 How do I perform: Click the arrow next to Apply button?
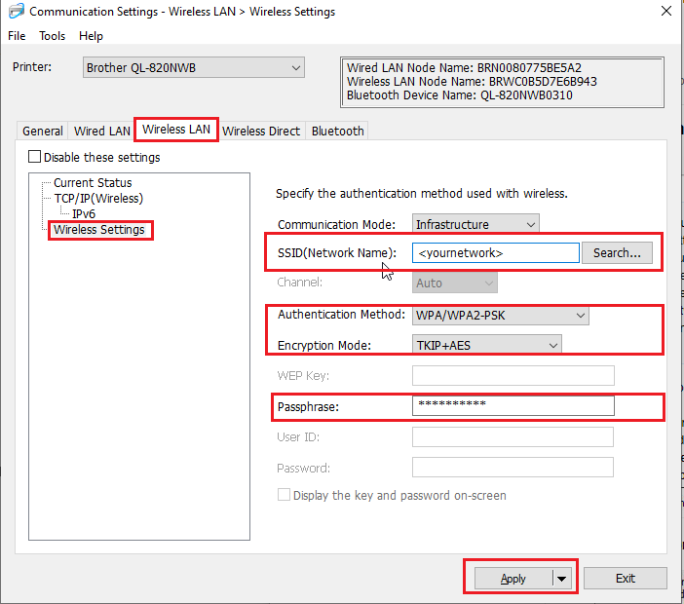click(x=562, y=578)
